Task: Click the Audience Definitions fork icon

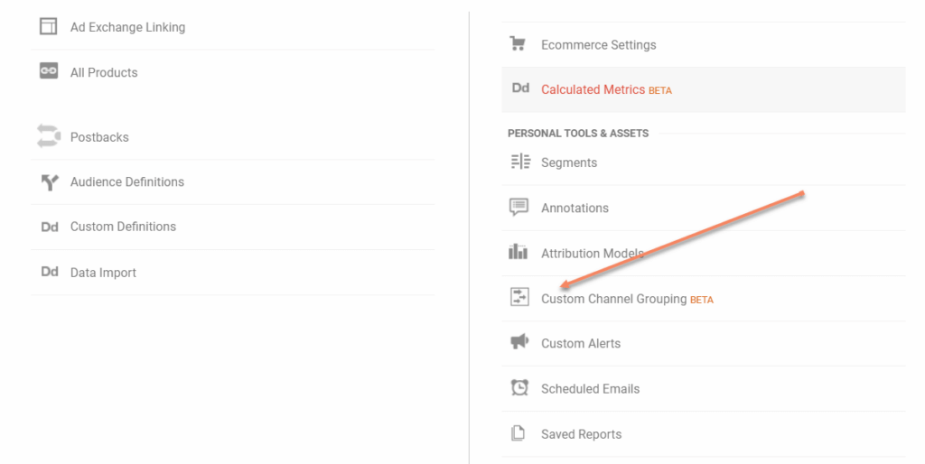Action: click(x=50, y=182)
